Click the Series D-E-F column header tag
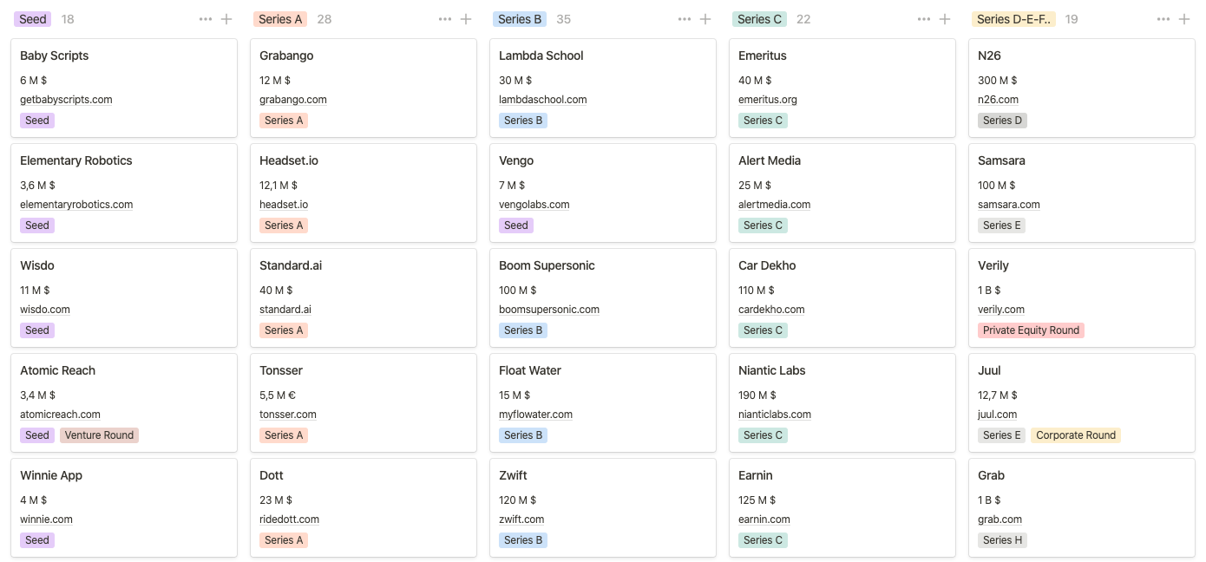 pos(1013,19)
